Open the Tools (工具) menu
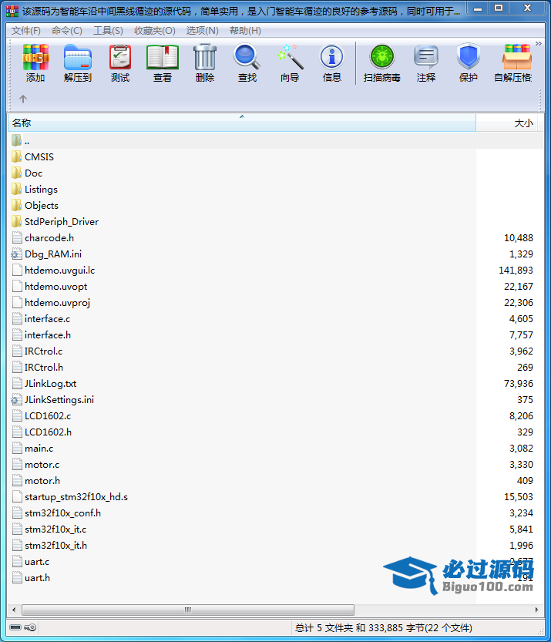This screenshot has height=642, width=551. point(108,30)
